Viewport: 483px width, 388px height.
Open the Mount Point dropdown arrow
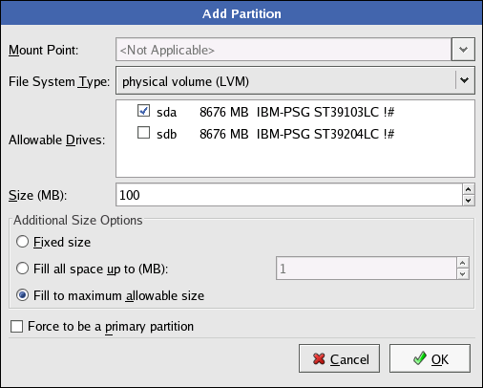(463, 50)
